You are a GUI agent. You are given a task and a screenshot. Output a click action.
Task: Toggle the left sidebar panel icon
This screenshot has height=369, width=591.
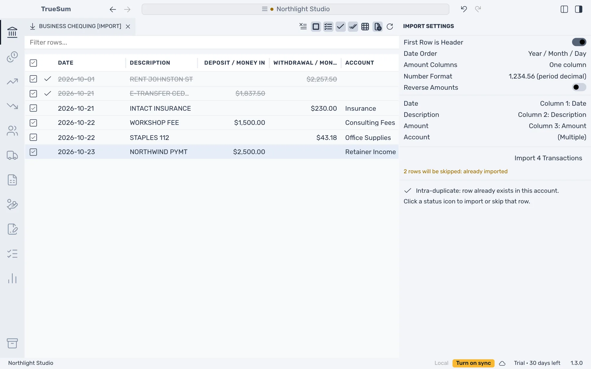(x=564, y=9)
